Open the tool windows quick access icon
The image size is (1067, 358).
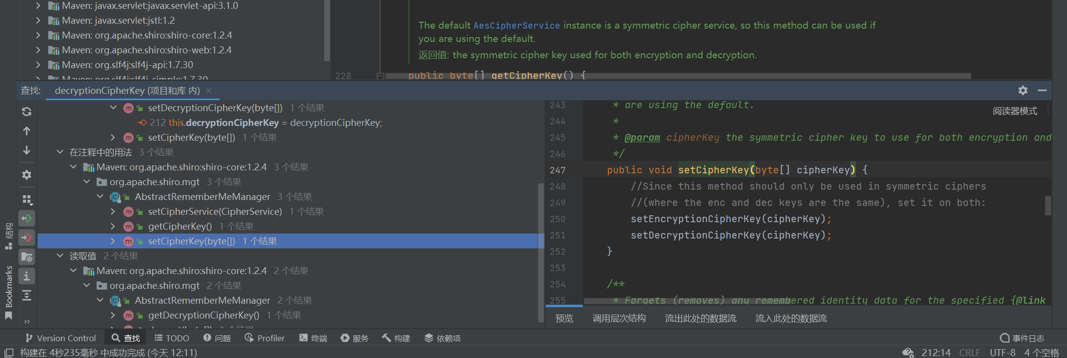9,352
